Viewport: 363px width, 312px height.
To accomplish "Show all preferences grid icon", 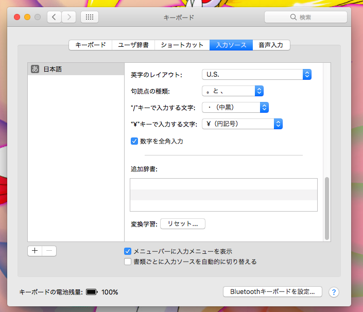I will click(x=89, y=17).
